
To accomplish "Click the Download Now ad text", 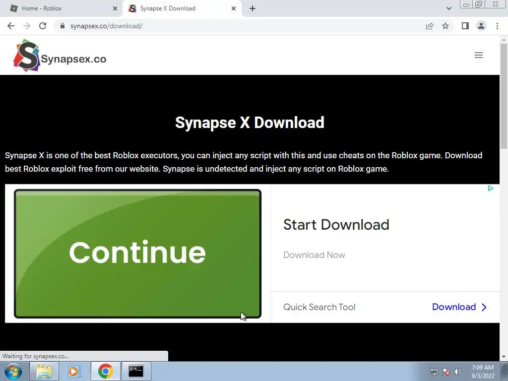I will [x=314, y=255].
